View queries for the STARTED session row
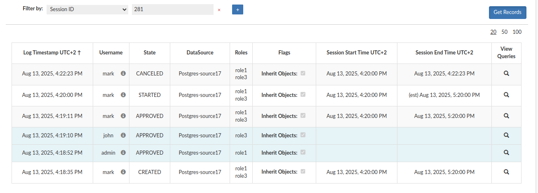 point(506,94)
